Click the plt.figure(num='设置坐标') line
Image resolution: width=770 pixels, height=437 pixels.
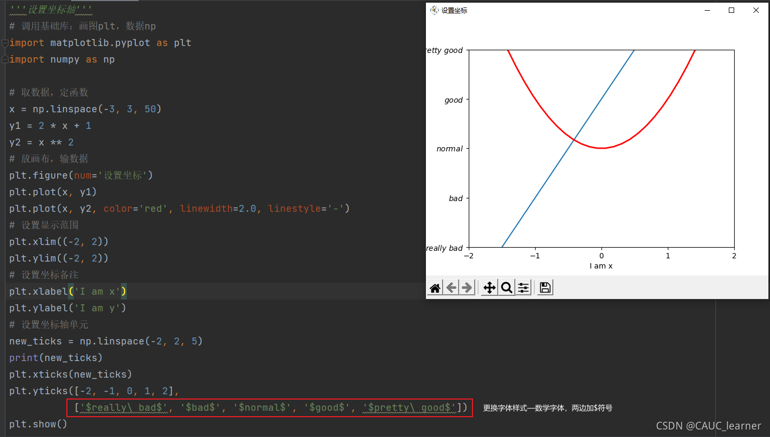pyautogui.click(x=81, y=175)
